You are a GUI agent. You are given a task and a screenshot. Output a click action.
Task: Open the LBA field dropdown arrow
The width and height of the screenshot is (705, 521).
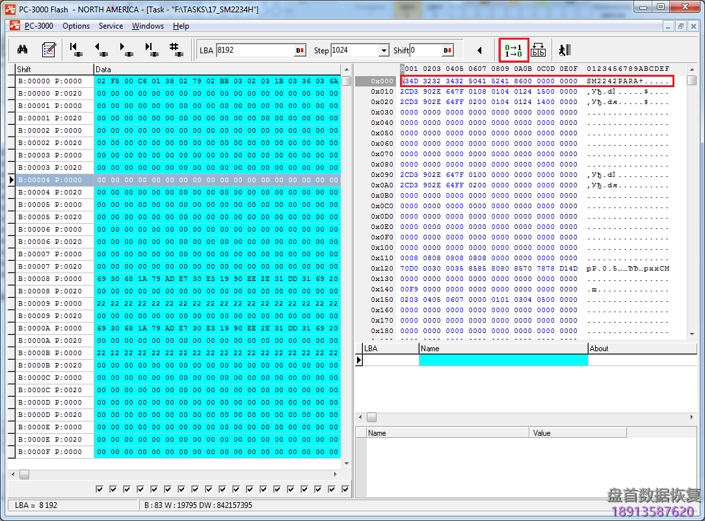[x=300, y=51]
